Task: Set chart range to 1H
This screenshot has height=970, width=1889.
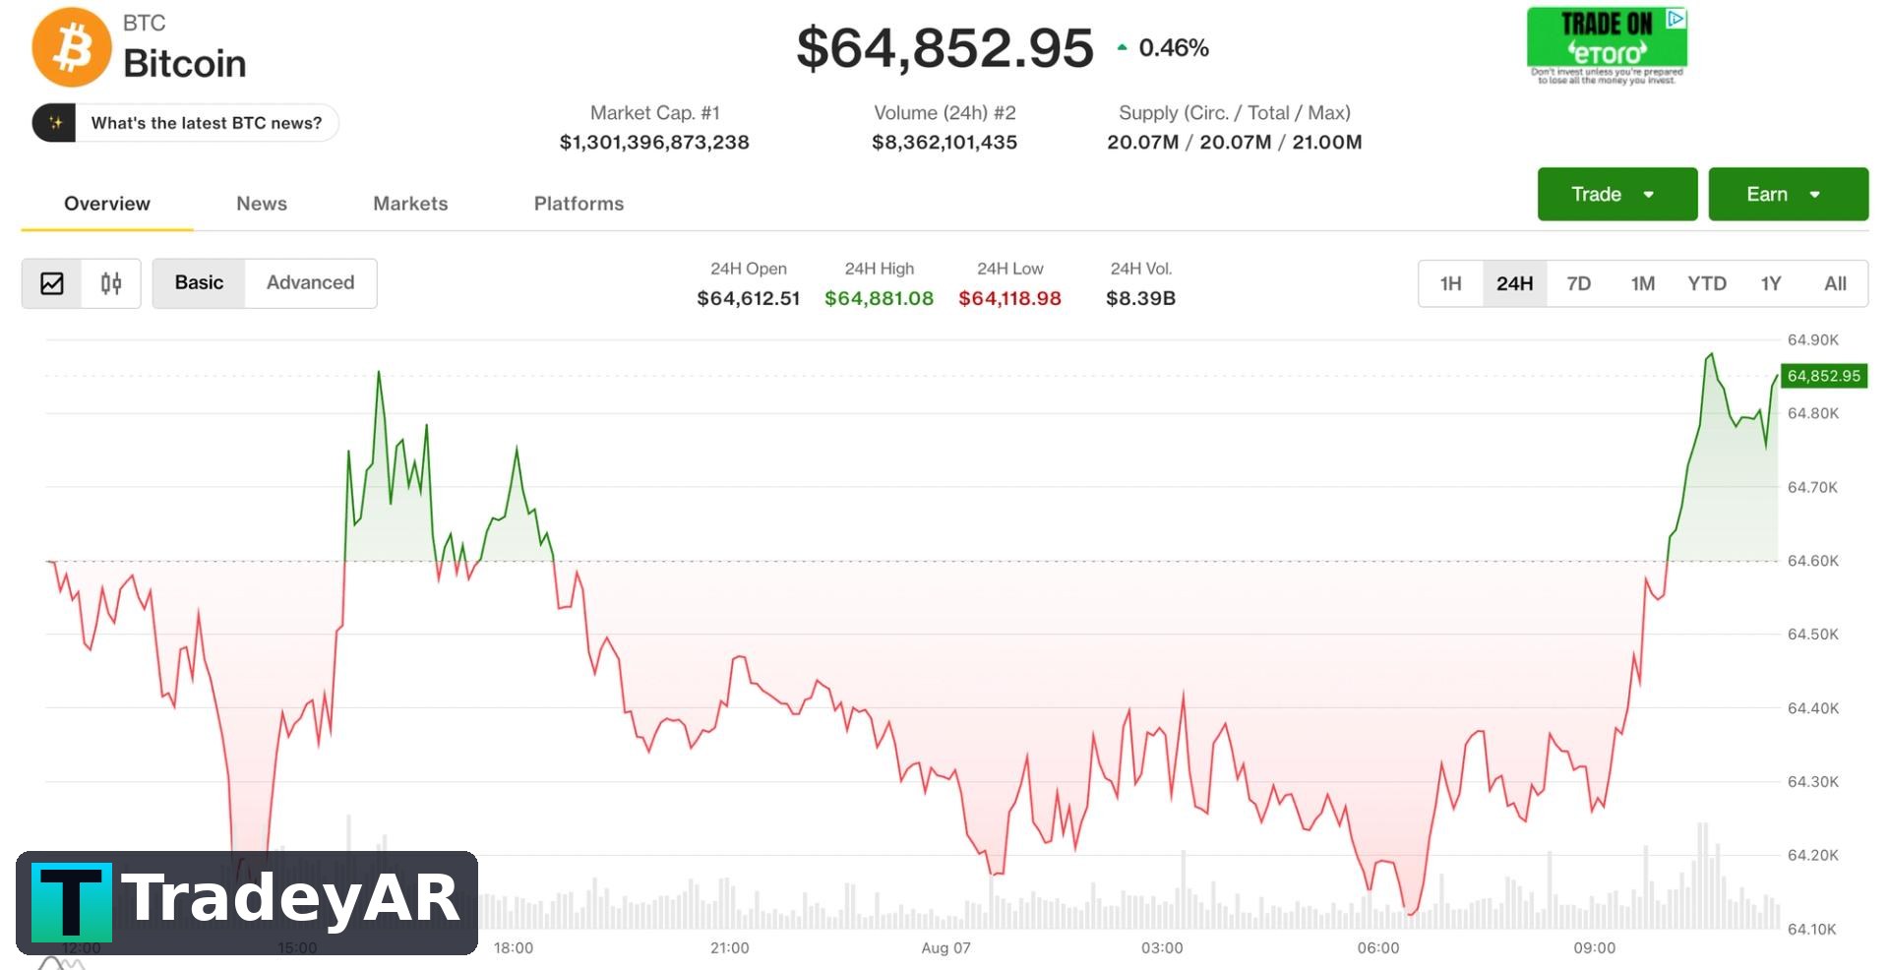Action: (1450, 284)
